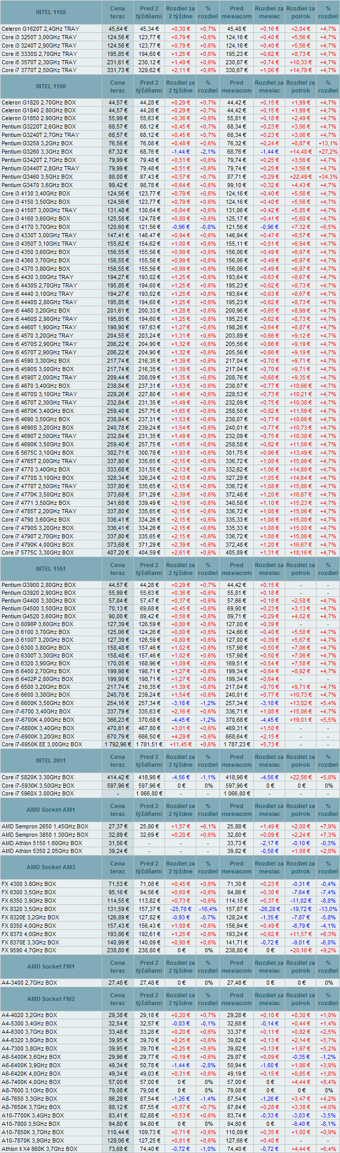340x1153 pixels.
Task: Click Core i7 5960X 3.00GHz BOX product name
Action: (x=38, y=793)
